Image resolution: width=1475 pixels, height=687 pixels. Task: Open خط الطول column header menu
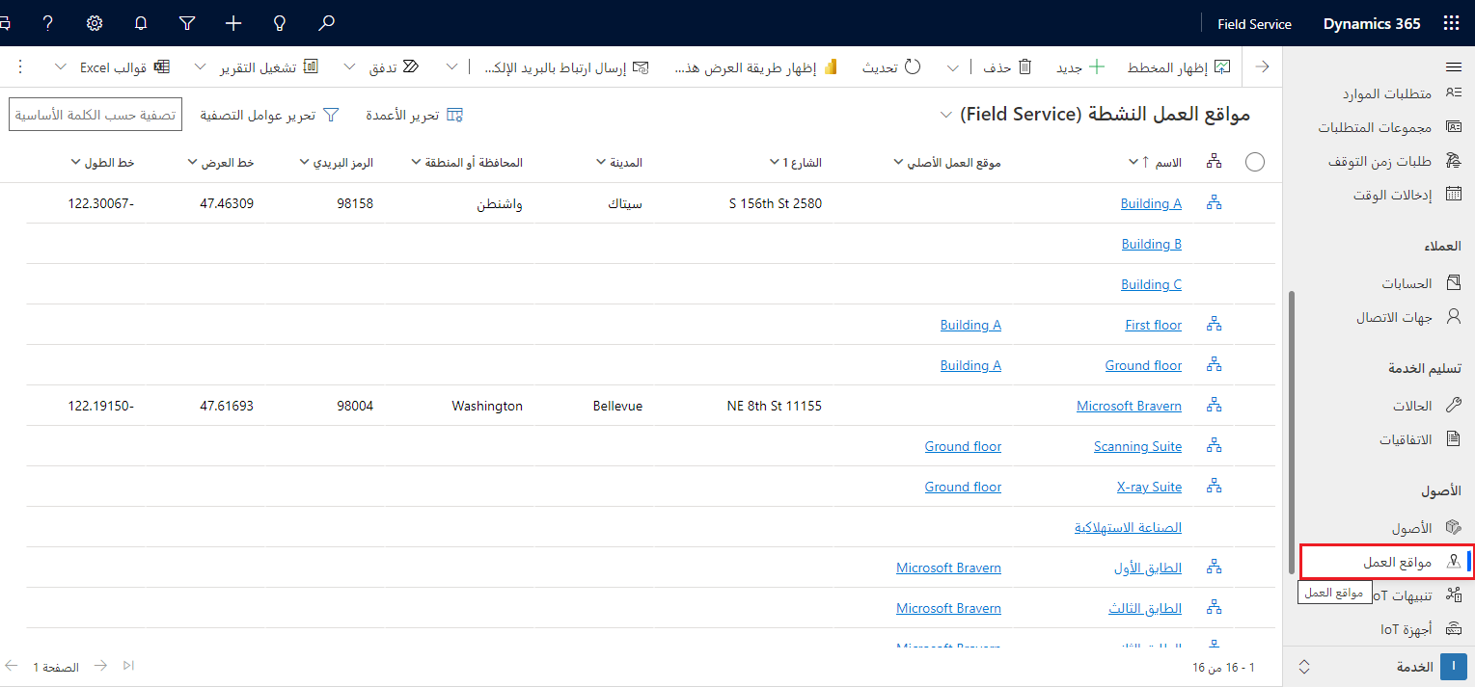click(x=102, y=163)
